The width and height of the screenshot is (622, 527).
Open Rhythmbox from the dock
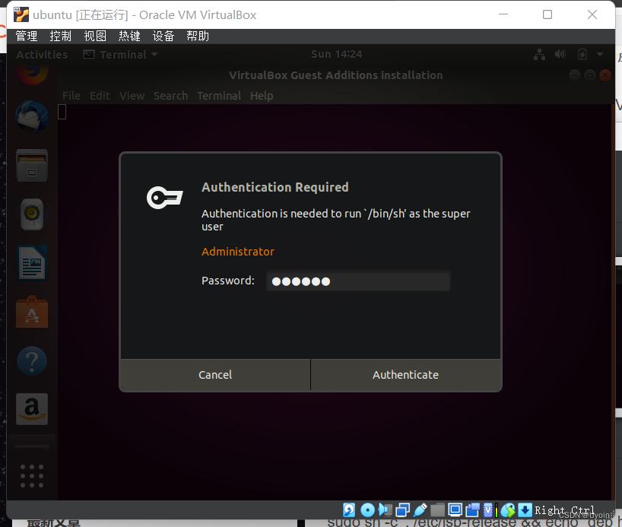[32, 214]
